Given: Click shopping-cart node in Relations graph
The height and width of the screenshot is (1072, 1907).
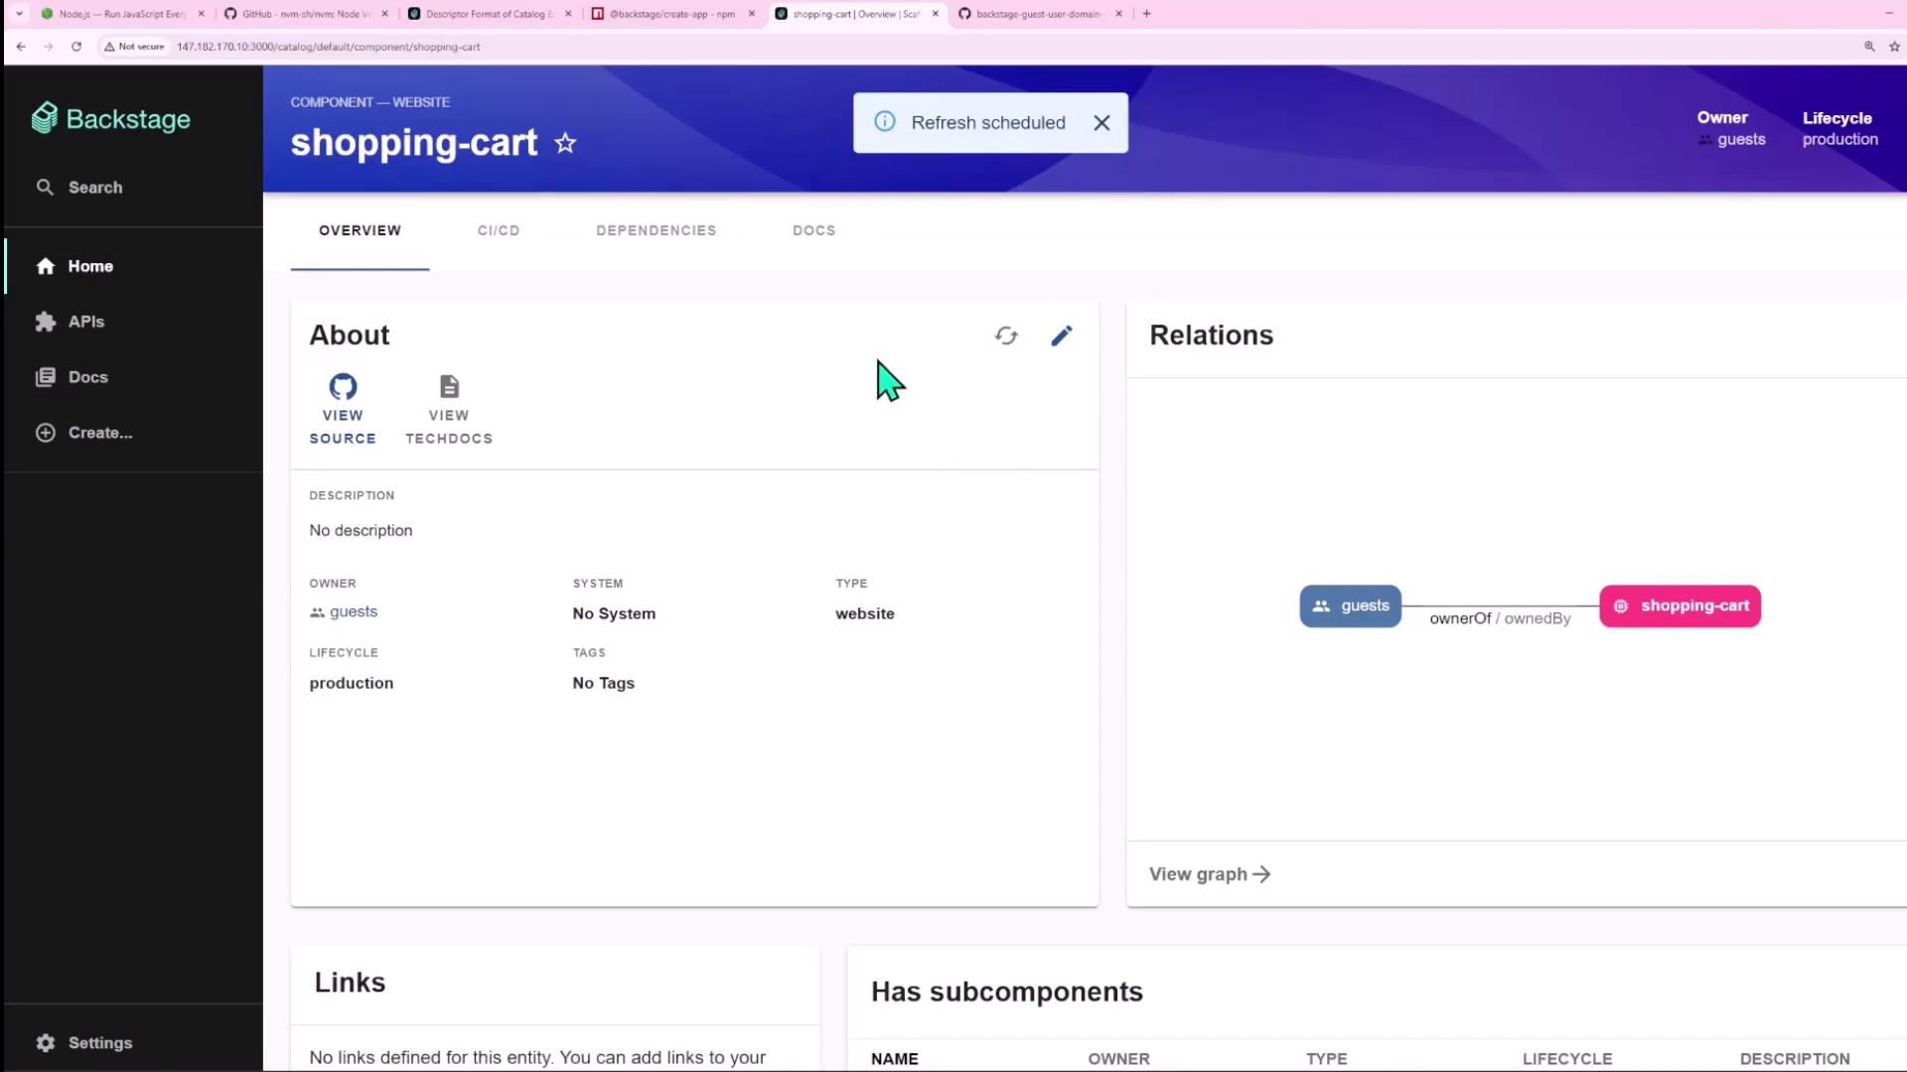Looking at the screenshot, I should pyautogui.click(x=1680, y=606).
